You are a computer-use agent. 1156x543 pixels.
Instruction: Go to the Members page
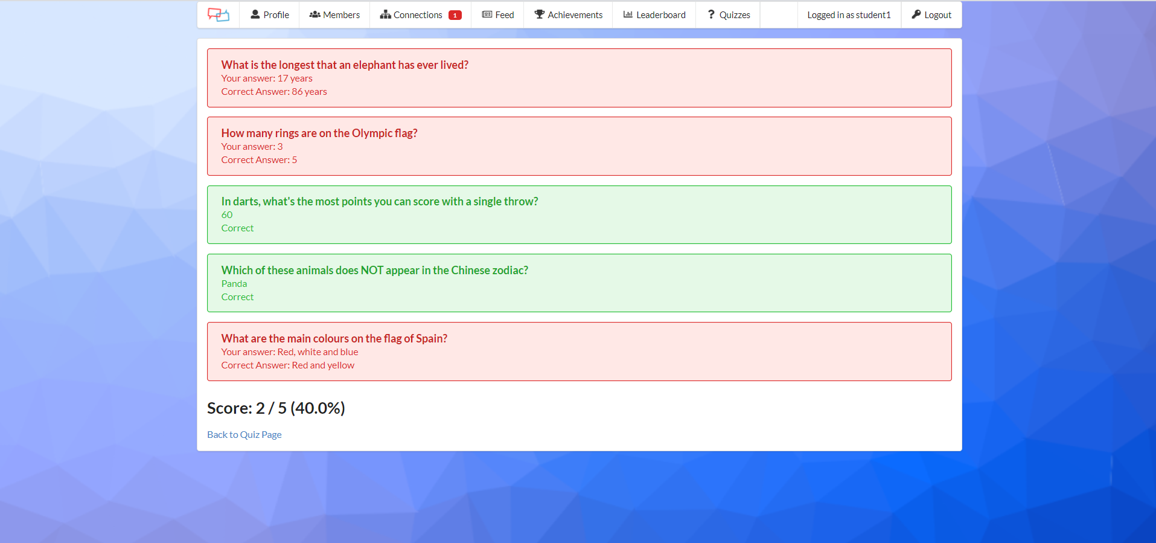(334, 14)
